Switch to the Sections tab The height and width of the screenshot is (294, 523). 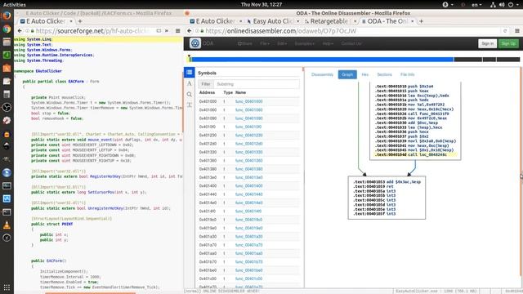384,74
